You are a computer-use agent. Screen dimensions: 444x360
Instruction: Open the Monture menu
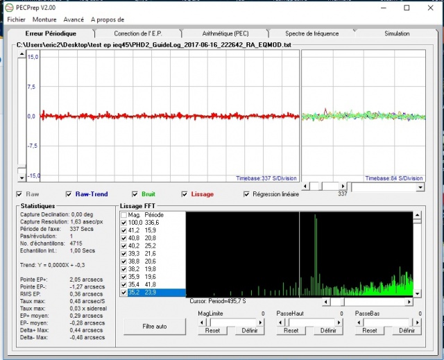tap(44, 19)
